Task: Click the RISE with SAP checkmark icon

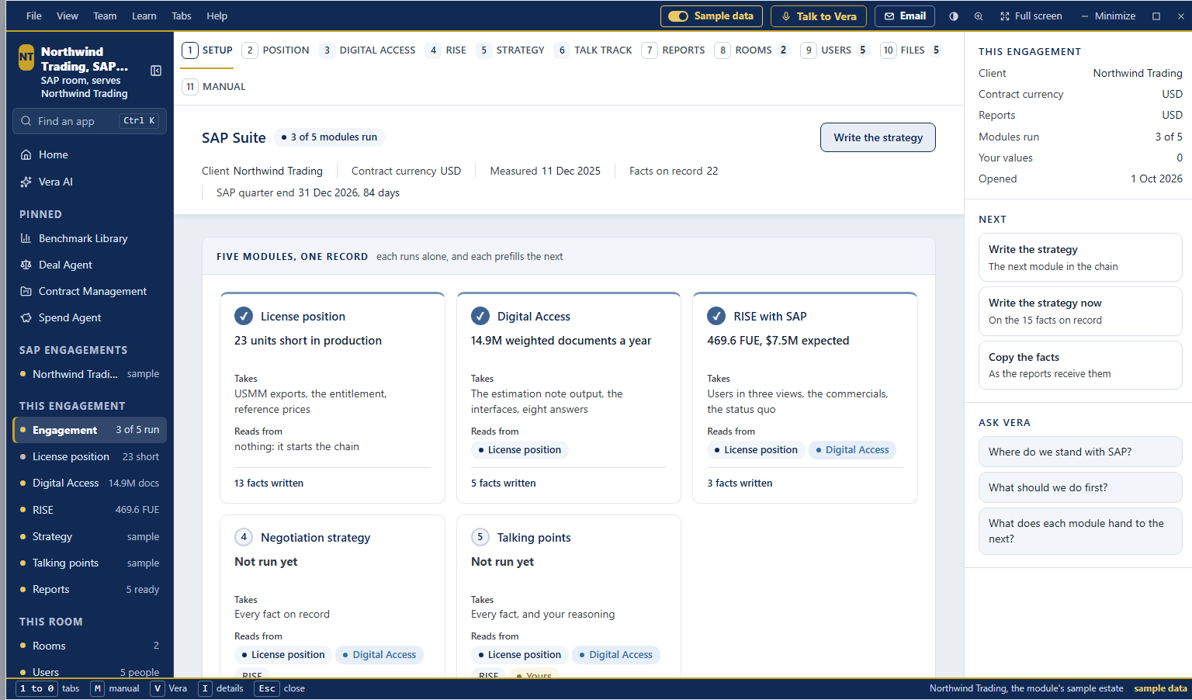Action: pyautogui.click(x=716, y=316)
